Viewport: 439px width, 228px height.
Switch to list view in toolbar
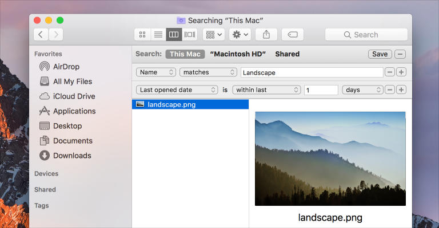(158, 35)
